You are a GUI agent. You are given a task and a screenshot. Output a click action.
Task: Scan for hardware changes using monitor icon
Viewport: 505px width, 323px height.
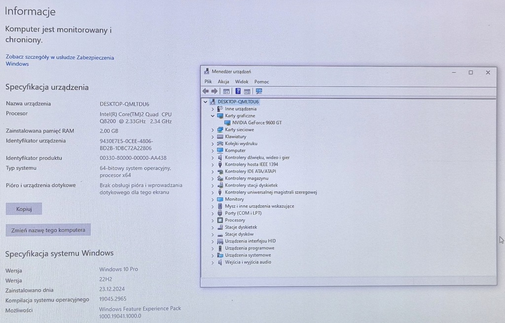pos(258,91)
